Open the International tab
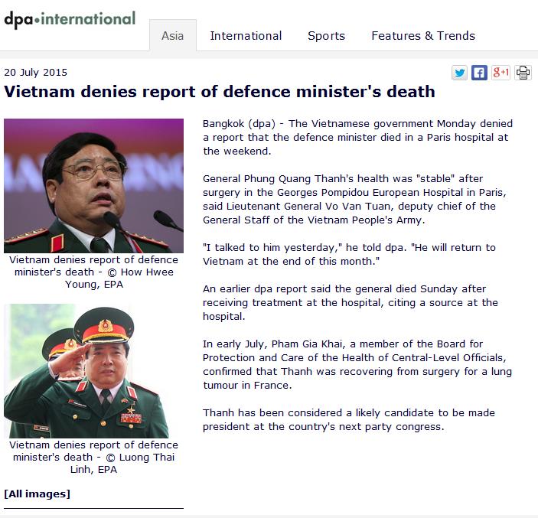This screenshot has width=538, height=518. pyautogui.click(x=246, y=36)
